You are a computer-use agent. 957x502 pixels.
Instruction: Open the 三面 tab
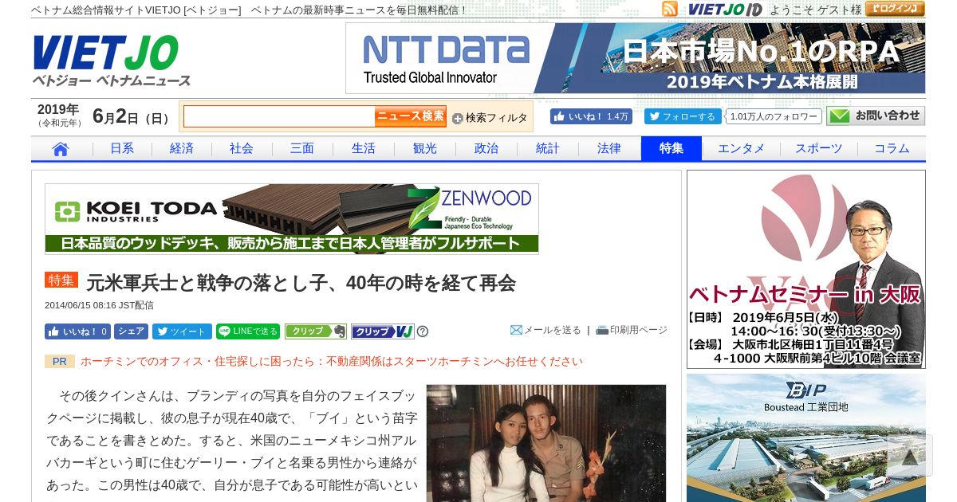[x=302, y=149]
